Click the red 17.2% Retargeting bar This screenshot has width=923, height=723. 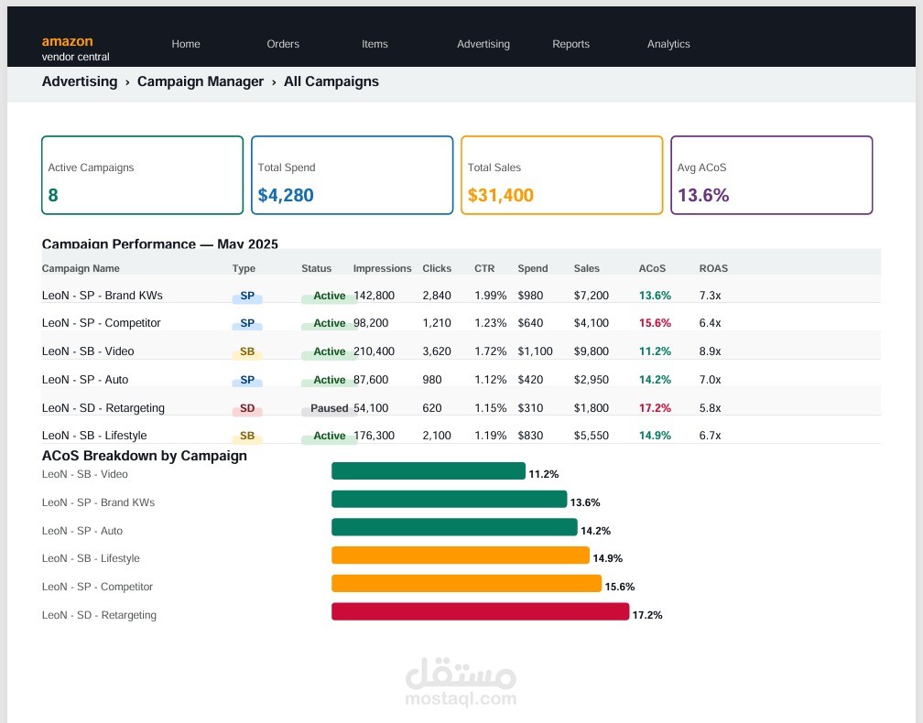[481, 612]
